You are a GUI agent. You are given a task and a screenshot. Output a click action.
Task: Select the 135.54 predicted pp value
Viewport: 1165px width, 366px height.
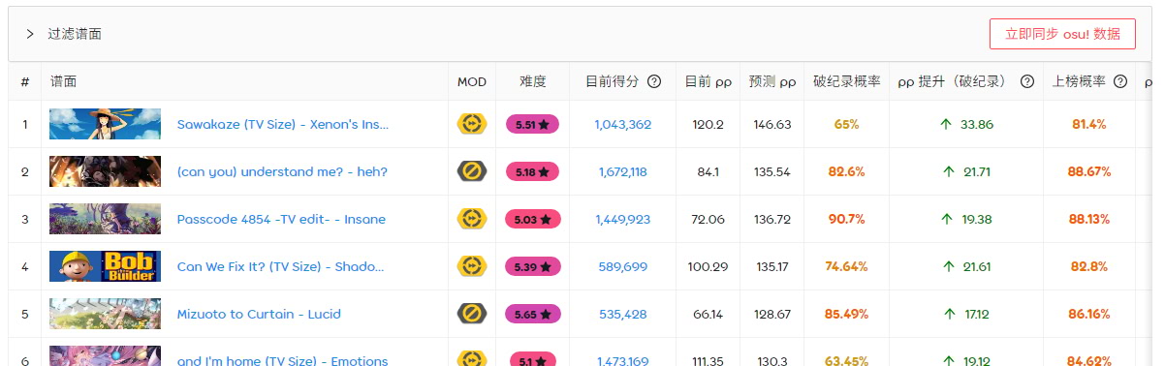[x=772, y=171]
